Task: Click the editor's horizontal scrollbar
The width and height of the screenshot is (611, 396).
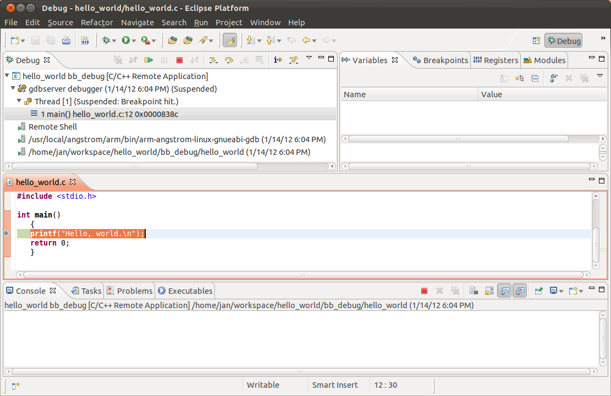Action: point(303,275)
